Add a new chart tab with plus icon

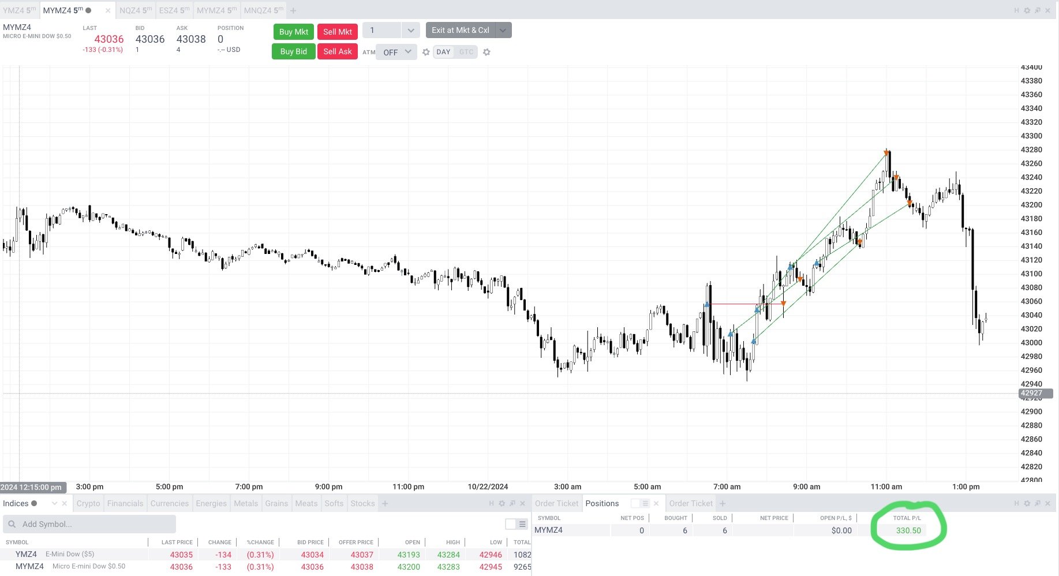[x=293, y=10]
